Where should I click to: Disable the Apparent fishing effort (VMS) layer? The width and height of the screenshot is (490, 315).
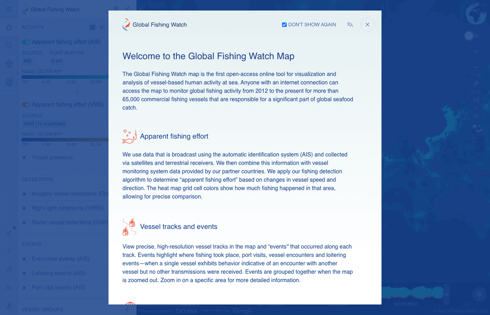pyautogui.click(x=25, y=105)
